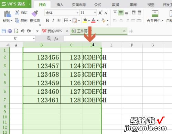Open the 开始 (Home) tab
Viewport: 172px width, 134px height.
click(x=42, y=5)
